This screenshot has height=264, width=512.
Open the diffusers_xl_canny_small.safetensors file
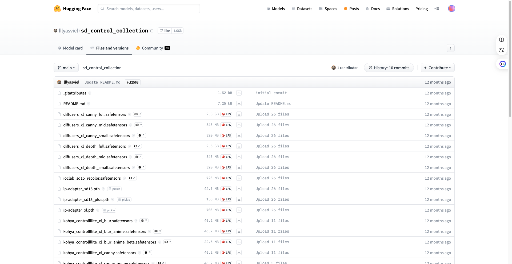pos(97,135)
